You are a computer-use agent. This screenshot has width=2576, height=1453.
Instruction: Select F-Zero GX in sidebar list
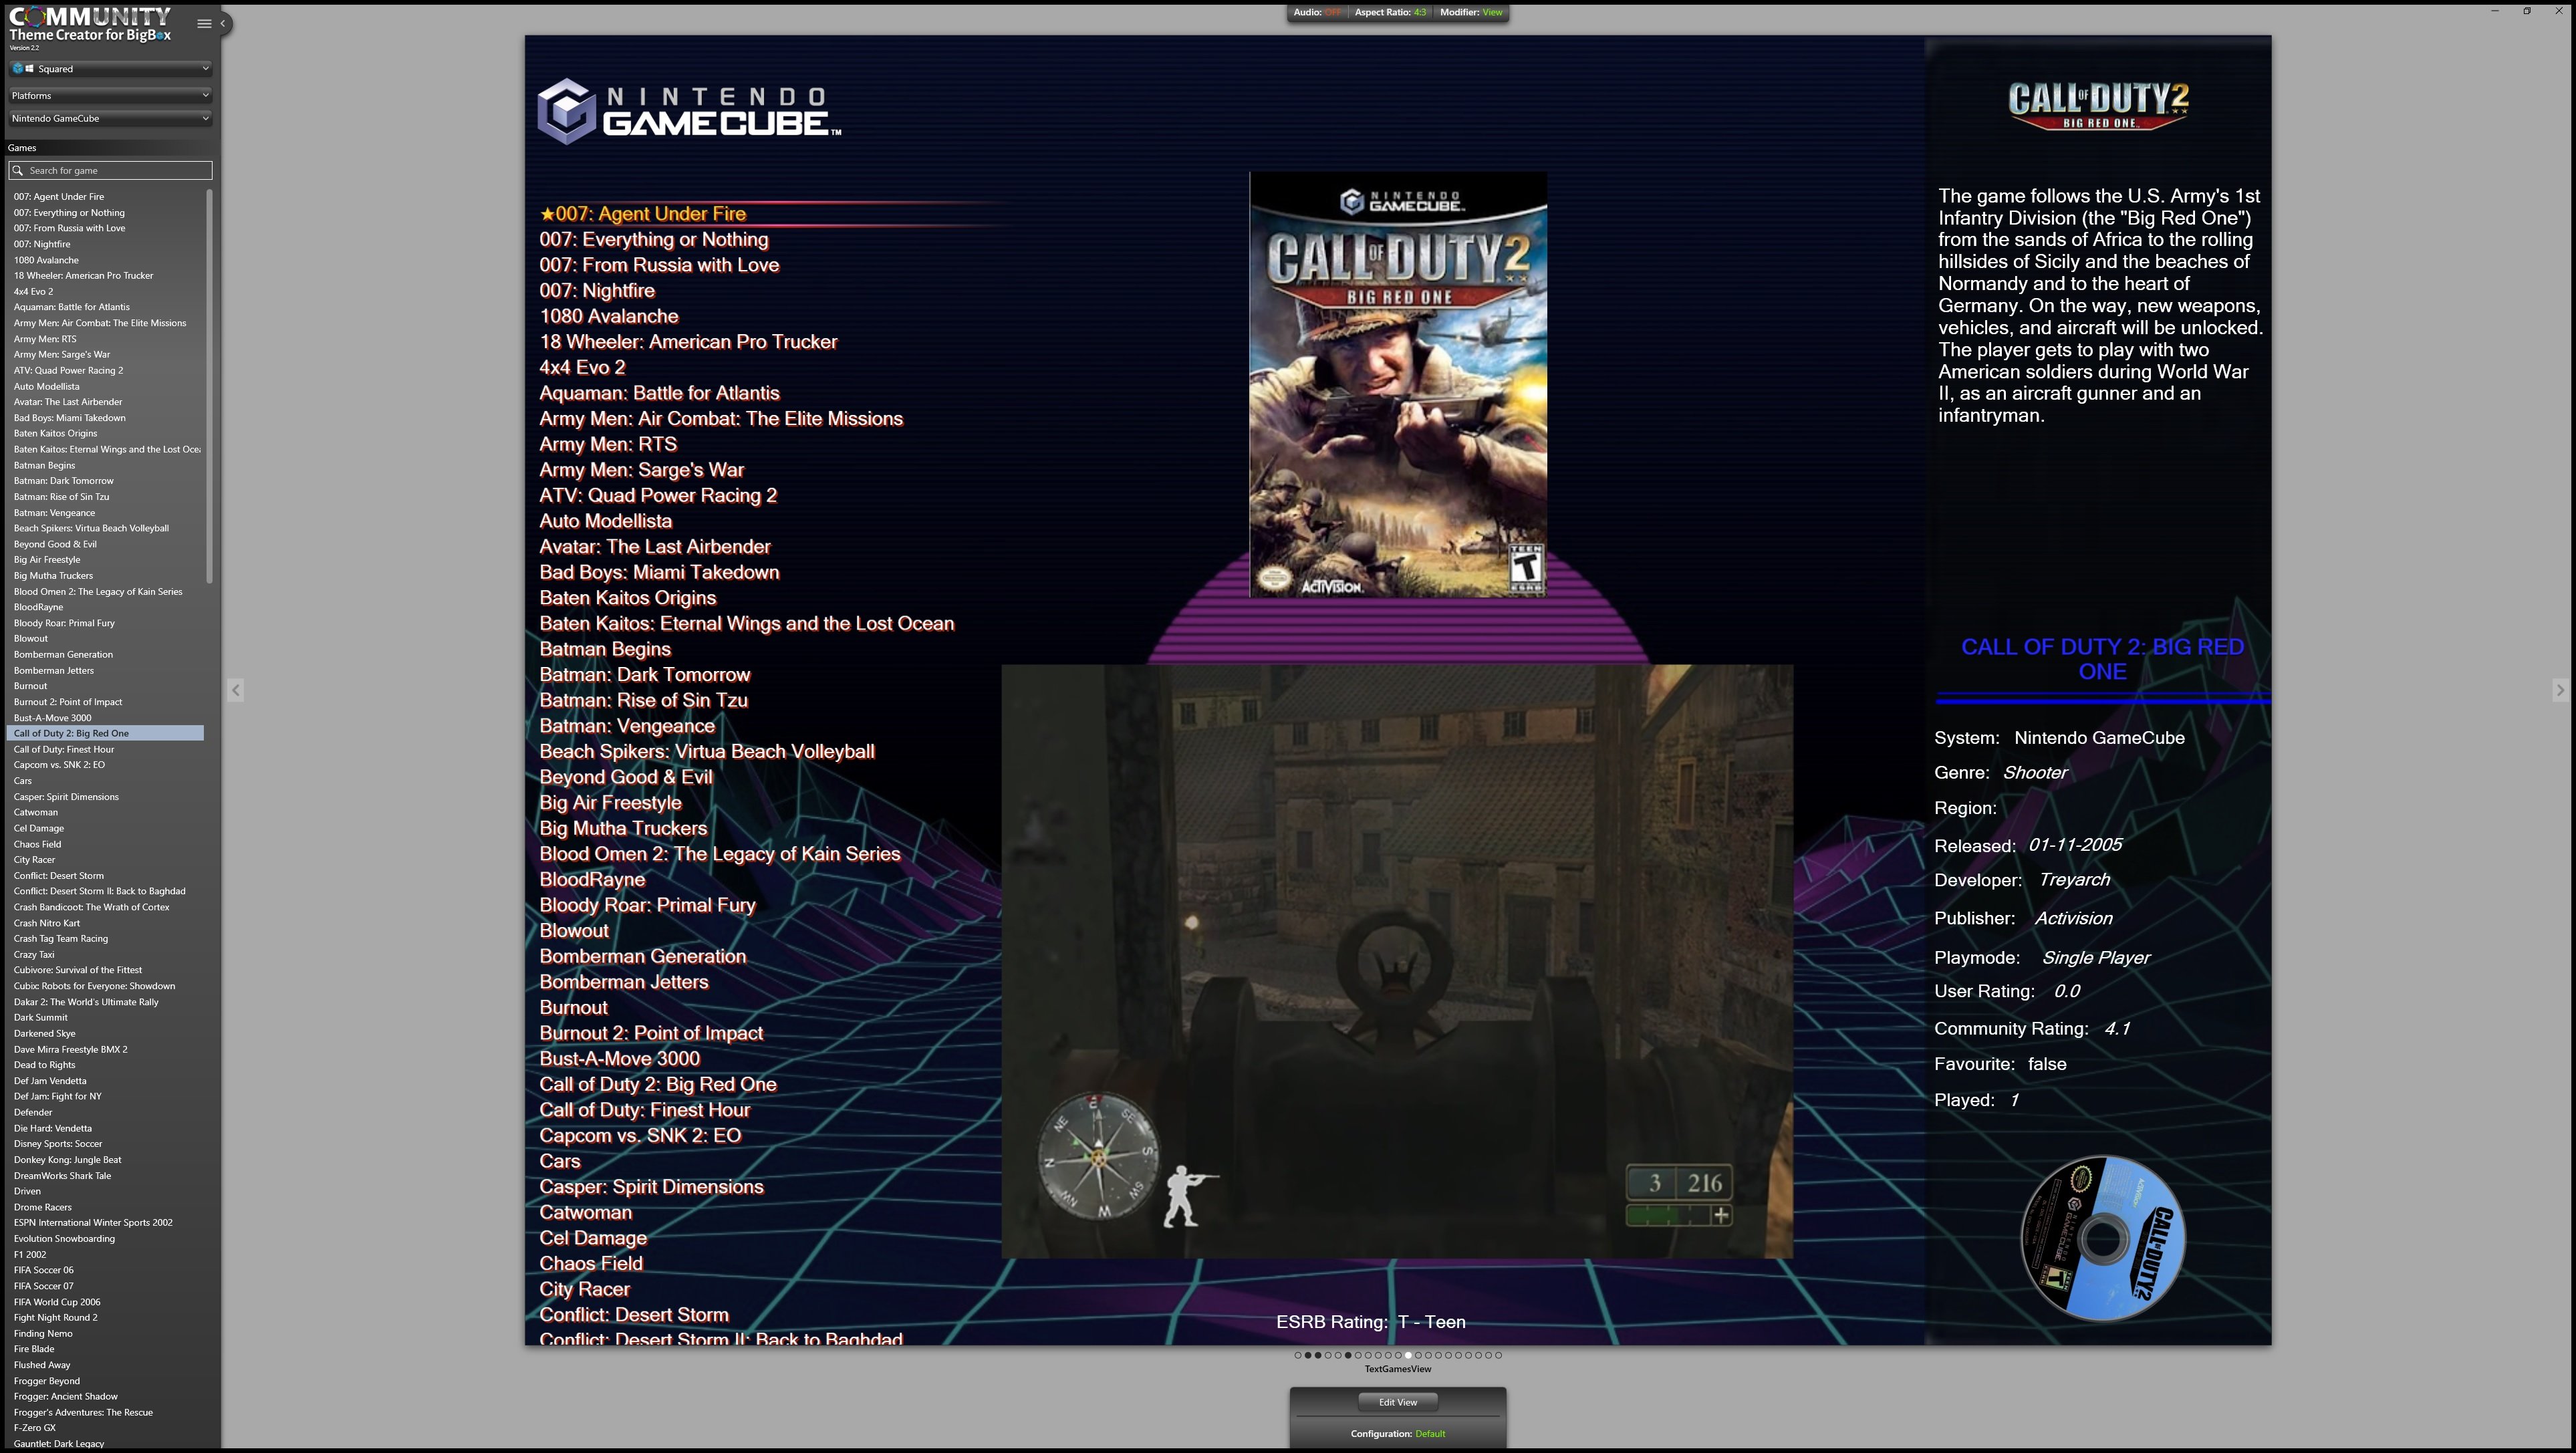35,1428
